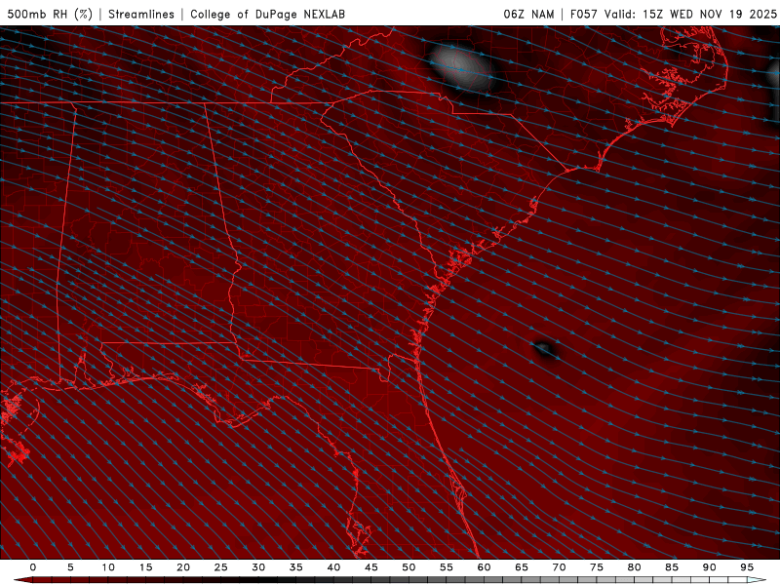780x585 pixels.
Task: Click the colorbar label "20"
Action: (183, 567)
